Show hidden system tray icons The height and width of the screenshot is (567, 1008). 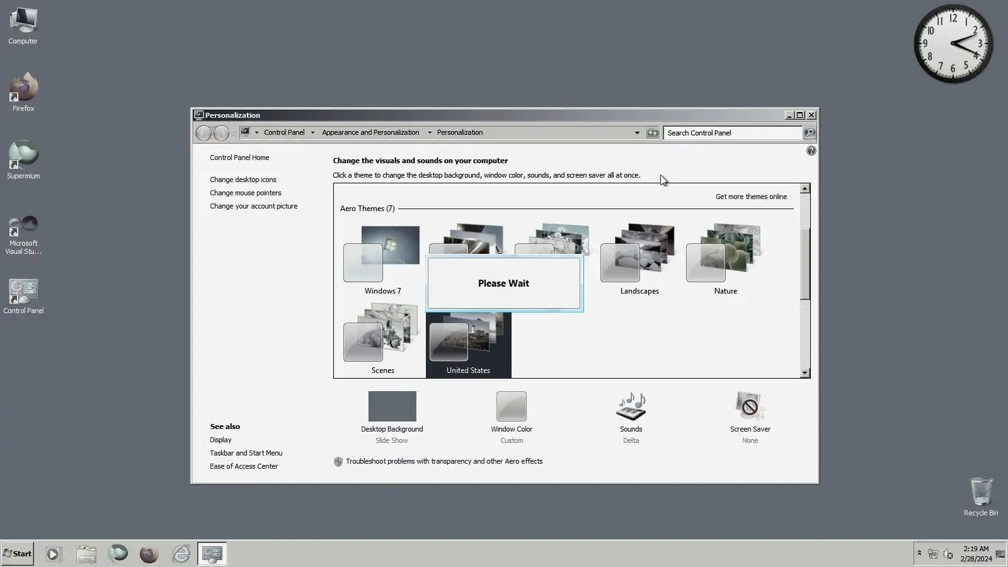pos(919,553)
